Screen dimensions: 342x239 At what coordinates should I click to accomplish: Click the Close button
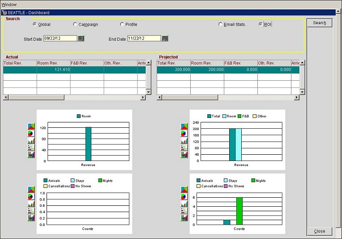[320, 231]
